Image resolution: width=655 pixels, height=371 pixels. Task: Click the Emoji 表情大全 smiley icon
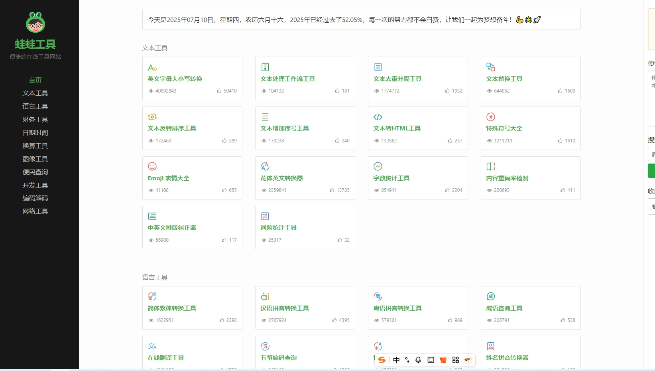click(x=152, y=166)
